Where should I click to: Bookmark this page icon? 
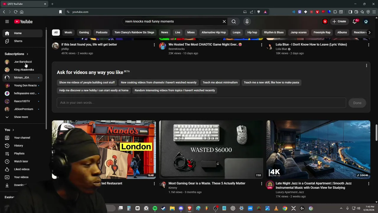[60, 12]
